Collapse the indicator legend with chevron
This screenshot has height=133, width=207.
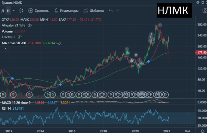(5, 49)
